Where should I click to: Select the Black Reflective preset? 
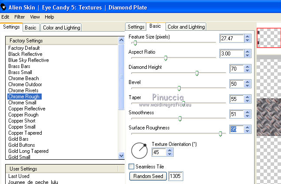25,54
